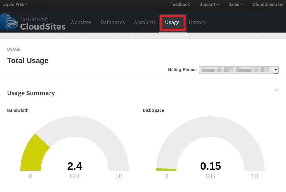Open the Liquid Web menu in the top bar
286x192 pixels.
14,4
